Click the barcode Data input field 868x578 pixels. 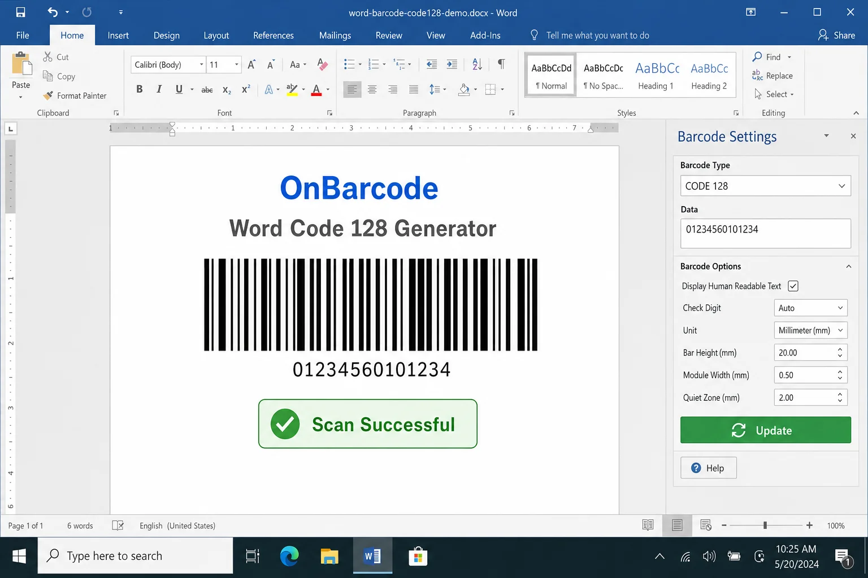click(x=765, y=233)
